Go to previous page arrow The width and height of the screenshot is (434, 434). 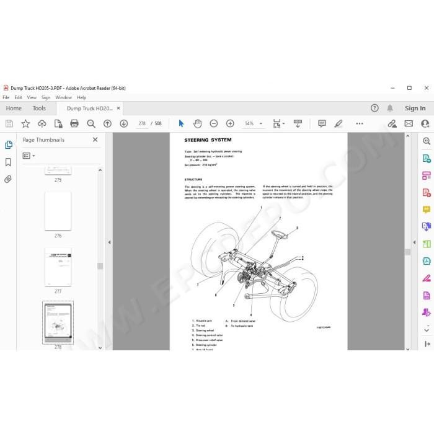(x=107, y=123)
